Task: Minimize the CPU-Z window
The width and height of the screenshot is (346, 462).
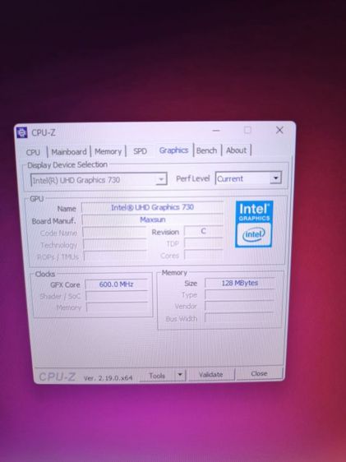Action: 216,130
